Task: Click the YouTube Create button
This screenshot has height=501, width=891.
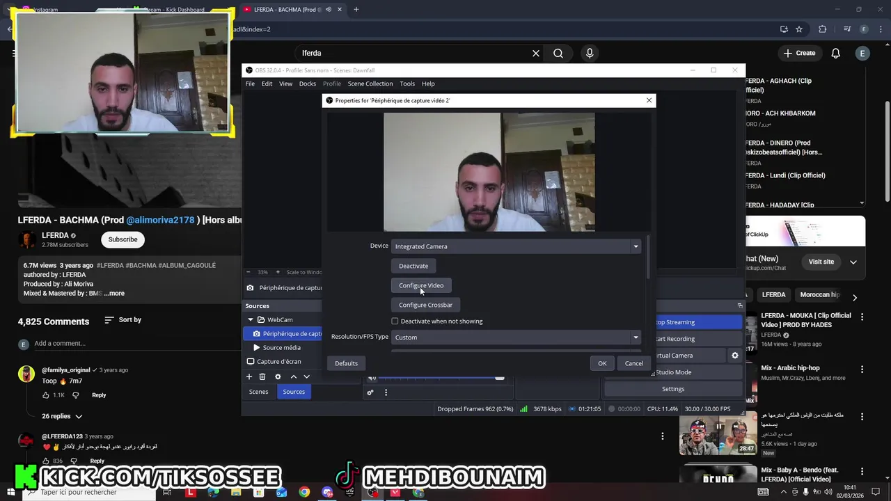Action: tap(799, 53)
